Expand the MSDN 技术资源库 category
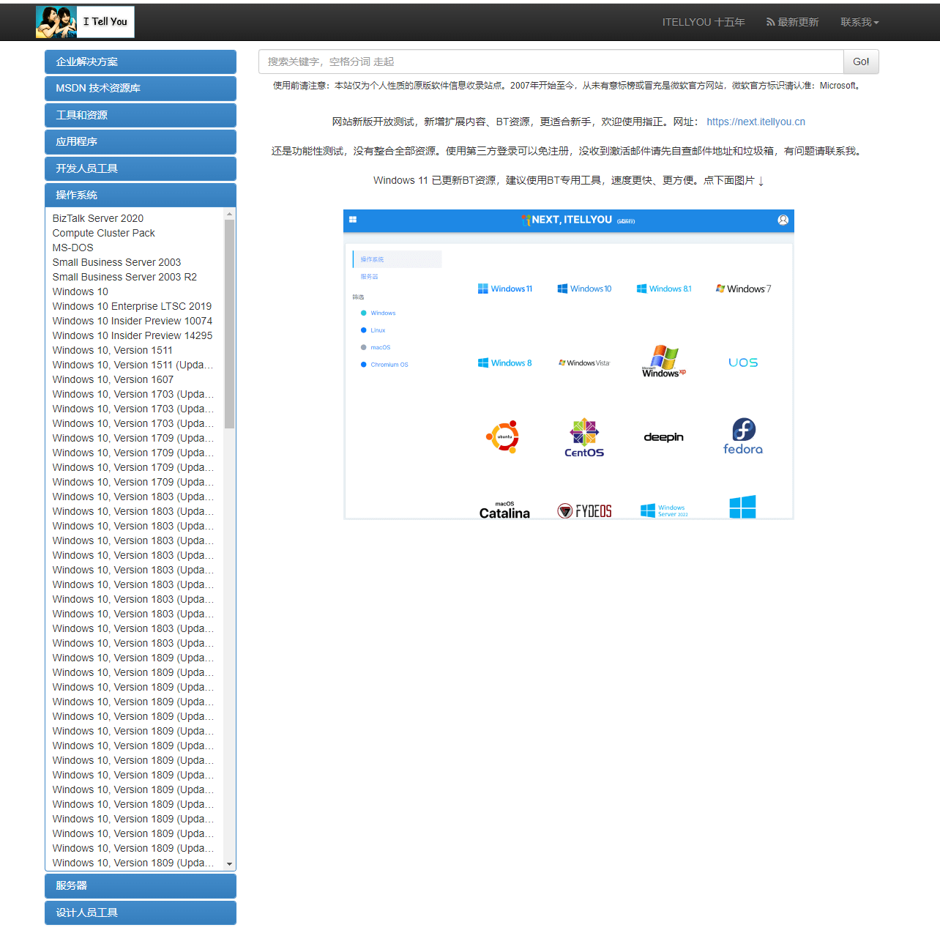940x933 pixels. click(x=141, y=88)
